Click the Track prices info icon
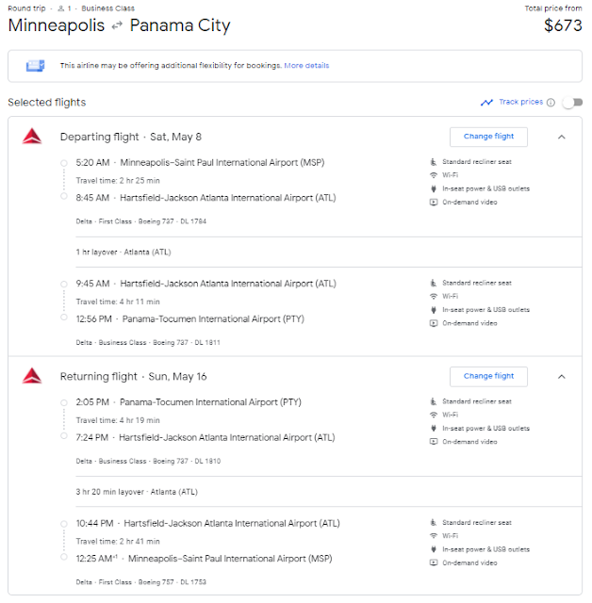Image resolution: width=592 pixels, height=603 pixels. 551,102
